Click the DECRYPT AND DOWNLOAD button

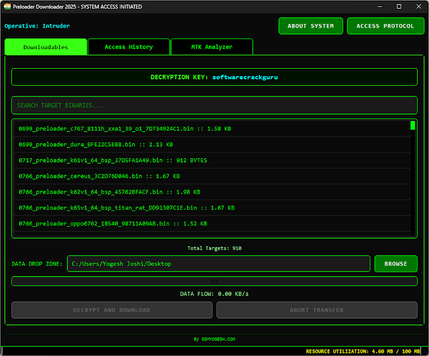pyautogui.click(x=112, y=310)
